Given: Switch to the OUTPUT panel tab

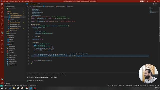Looking at the screenshot, I should point(29,74).
